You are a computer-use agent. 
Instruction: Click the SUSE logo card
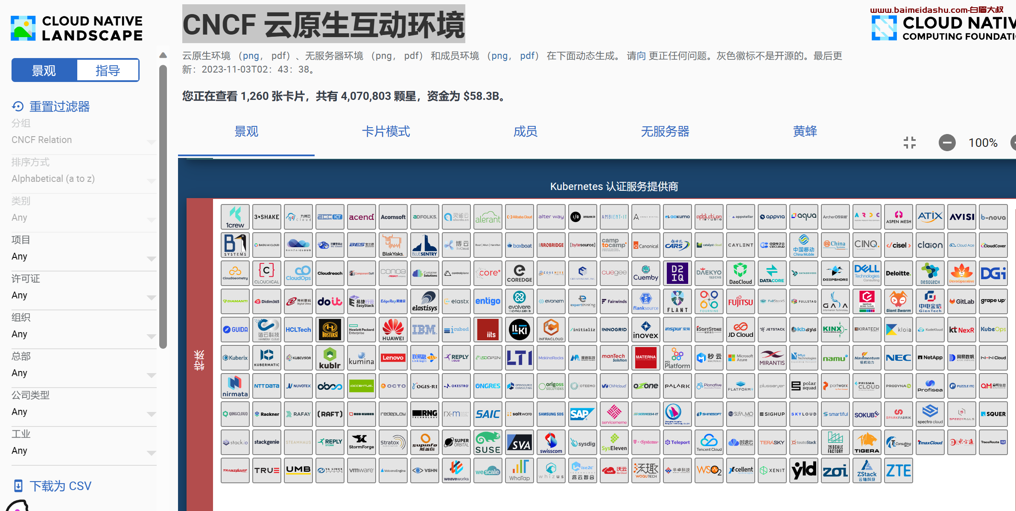point(488,442)
